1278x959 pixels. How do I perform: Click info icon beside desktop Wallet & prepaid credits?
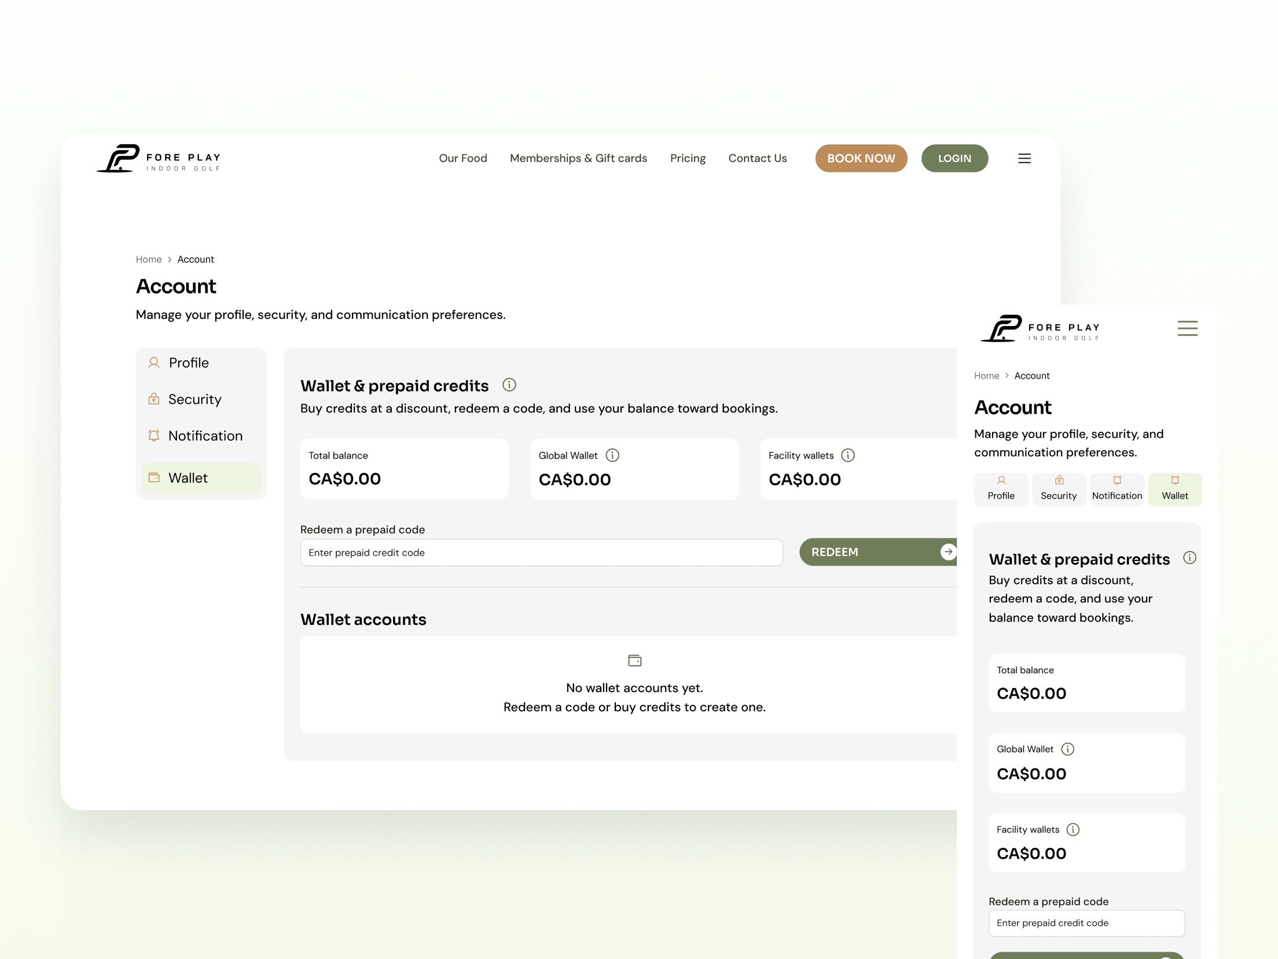tap(509, 385)
